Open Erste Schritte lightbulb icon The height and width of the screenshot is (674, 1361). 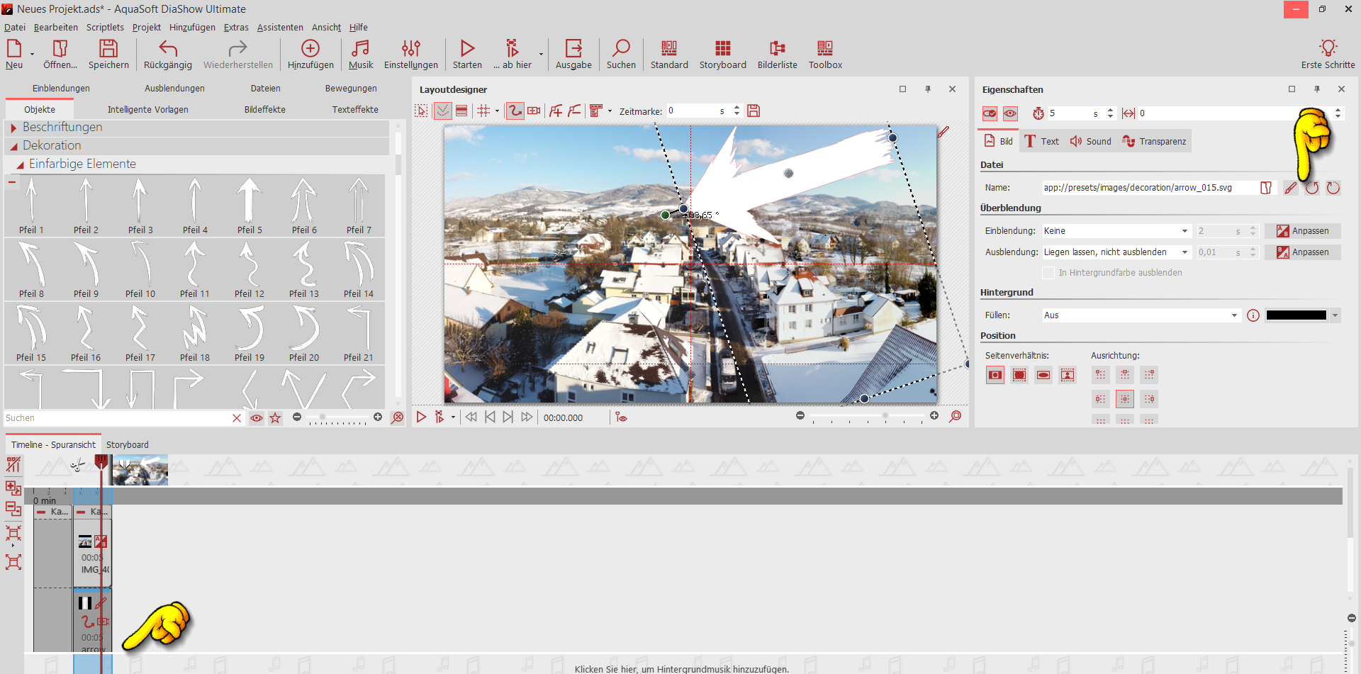pyautogui.click(x=1328, y=49)
